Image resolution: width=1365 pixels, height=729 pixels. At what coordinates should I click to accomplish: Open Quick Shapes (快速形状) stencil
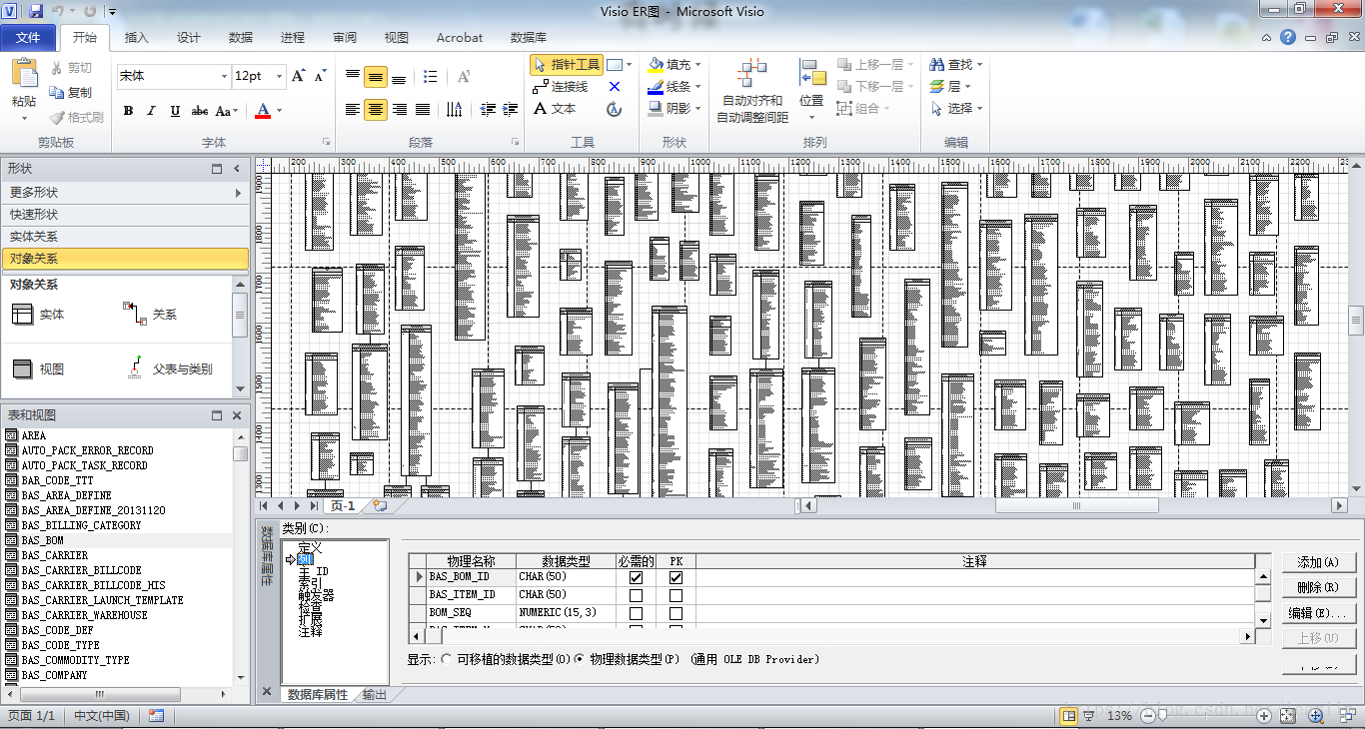point(124,215)
